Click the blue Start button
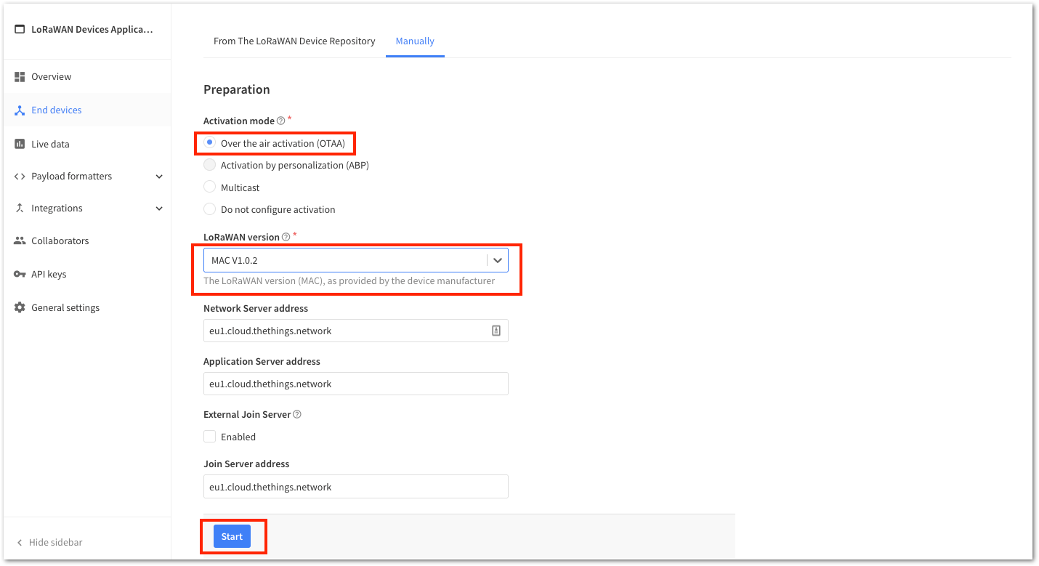Viewport: 1039px width, 566px height. (232, 536)
